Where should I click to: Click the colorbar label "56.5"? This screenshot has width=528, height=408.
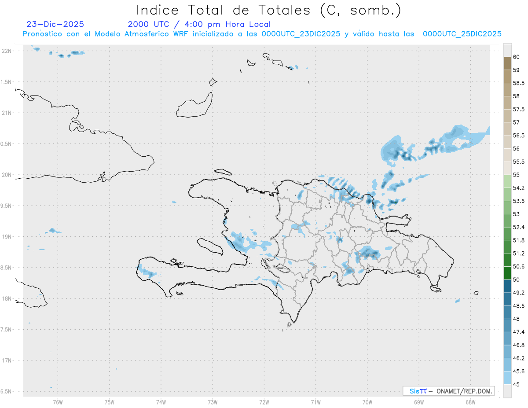click(x=519, y=136)
